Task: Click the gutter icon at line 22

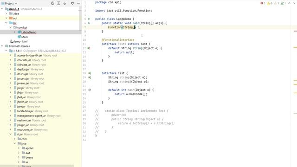Action: (90, 90)
